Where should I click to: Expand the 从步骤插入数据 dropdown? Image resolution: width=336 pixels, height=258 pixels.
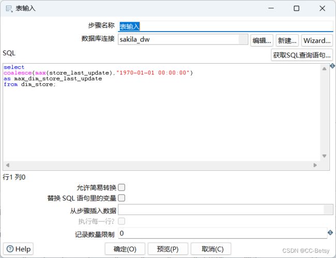328,209
